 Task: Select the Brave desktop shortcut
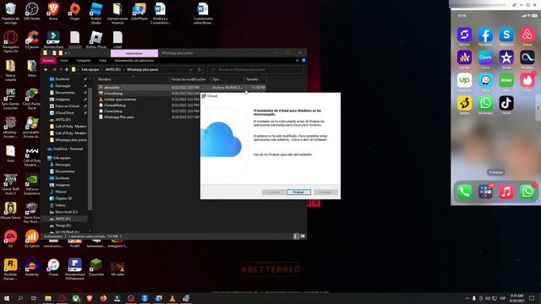point(53,11)
